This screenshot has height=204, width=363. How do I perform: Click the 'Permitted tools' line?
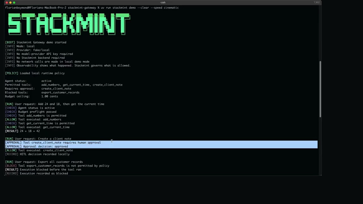[64, 85]
